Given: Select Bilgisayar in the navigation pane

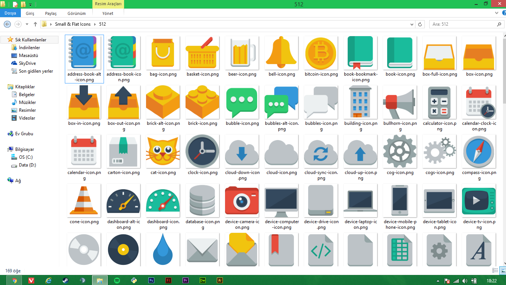Looking at the screenshot, I should (24, 149).
